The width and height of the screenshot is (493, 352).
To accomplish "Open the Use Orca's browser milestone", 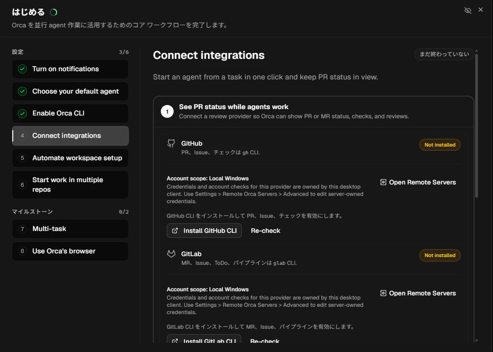I will [70, 251].
